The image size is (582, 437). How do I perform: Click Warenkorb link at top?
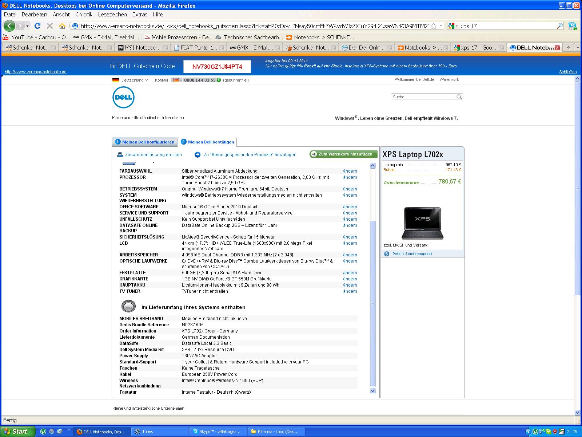pyautogui.click(x=449, y=79)
